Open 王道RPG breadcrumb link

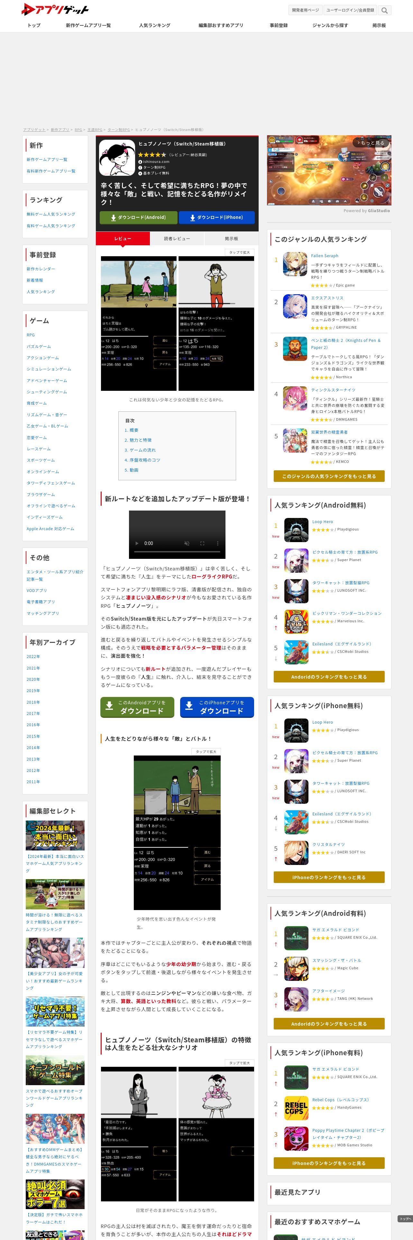(95, 130)
